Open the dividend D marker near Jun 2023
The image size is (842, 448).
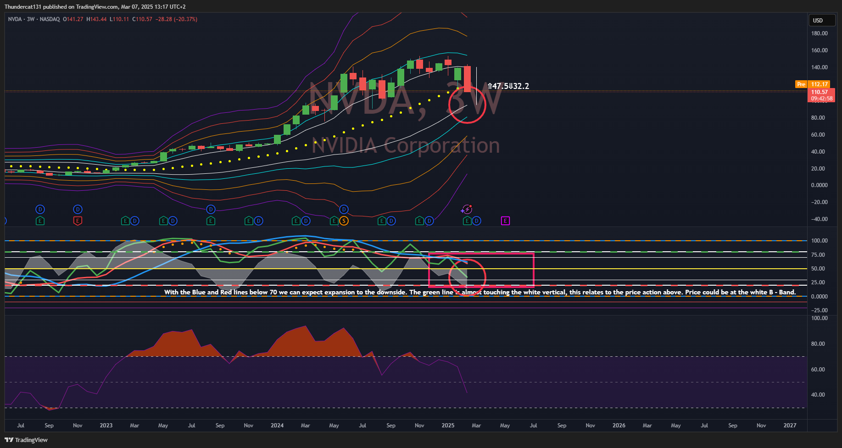click(173, 221)
